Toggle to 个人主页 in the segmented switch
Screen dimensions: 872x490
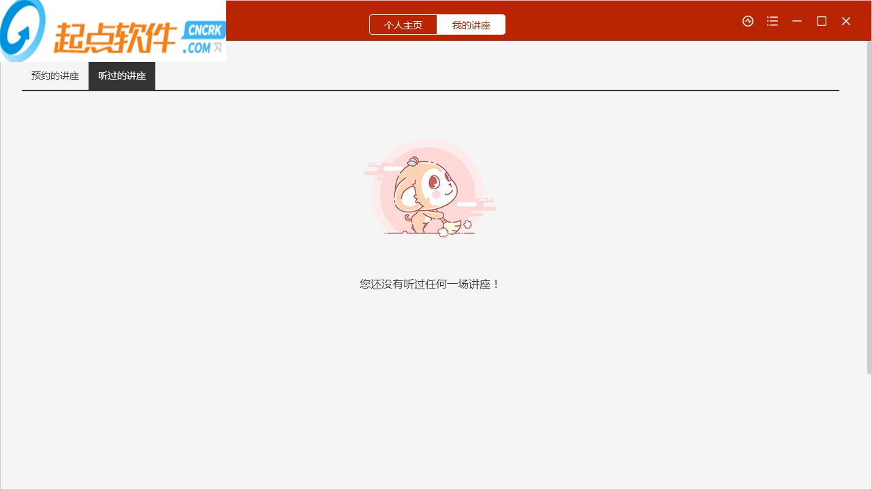point(403,24)
